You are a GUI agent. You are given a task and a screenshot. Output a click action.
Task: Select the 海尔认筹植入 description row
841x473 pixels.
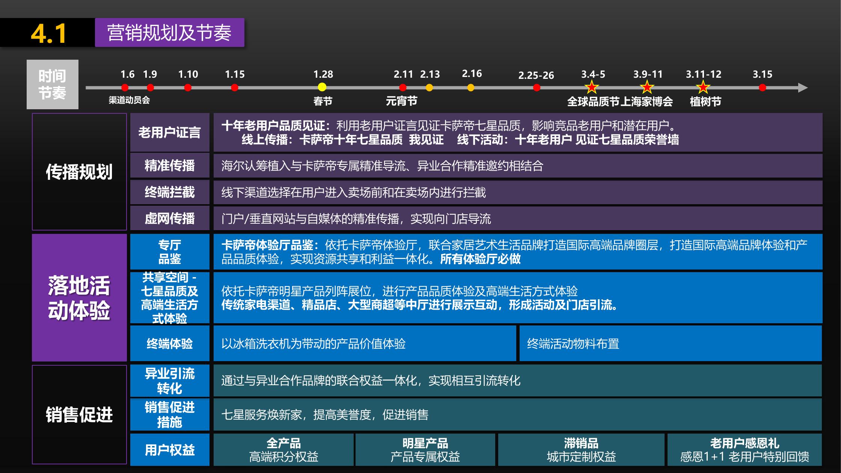click(518, 166)
